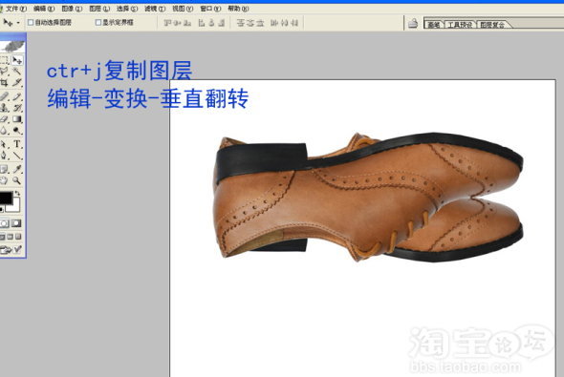564x377 pixels.
Task: Select the Eyedropper tool
Action: pyautogui.click(x=17, y=169)
